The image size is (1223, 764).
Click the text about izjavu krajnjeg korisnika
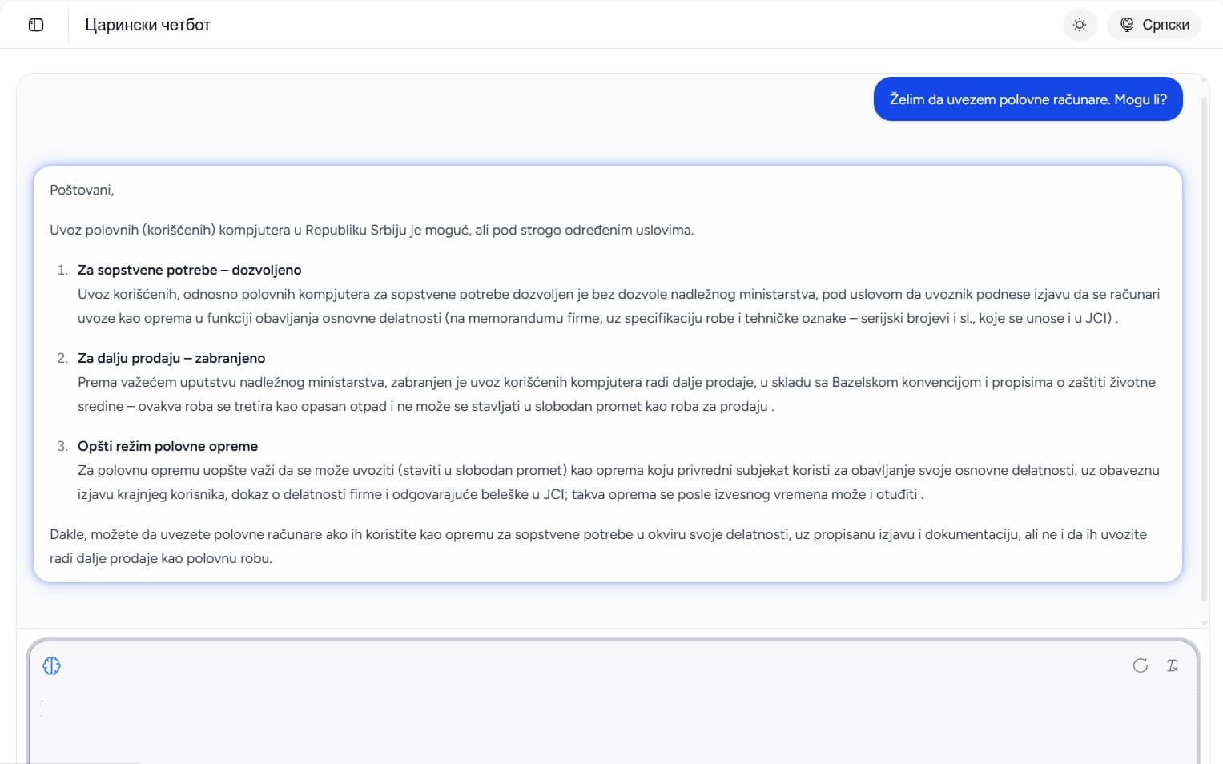[x=151, y=494]
